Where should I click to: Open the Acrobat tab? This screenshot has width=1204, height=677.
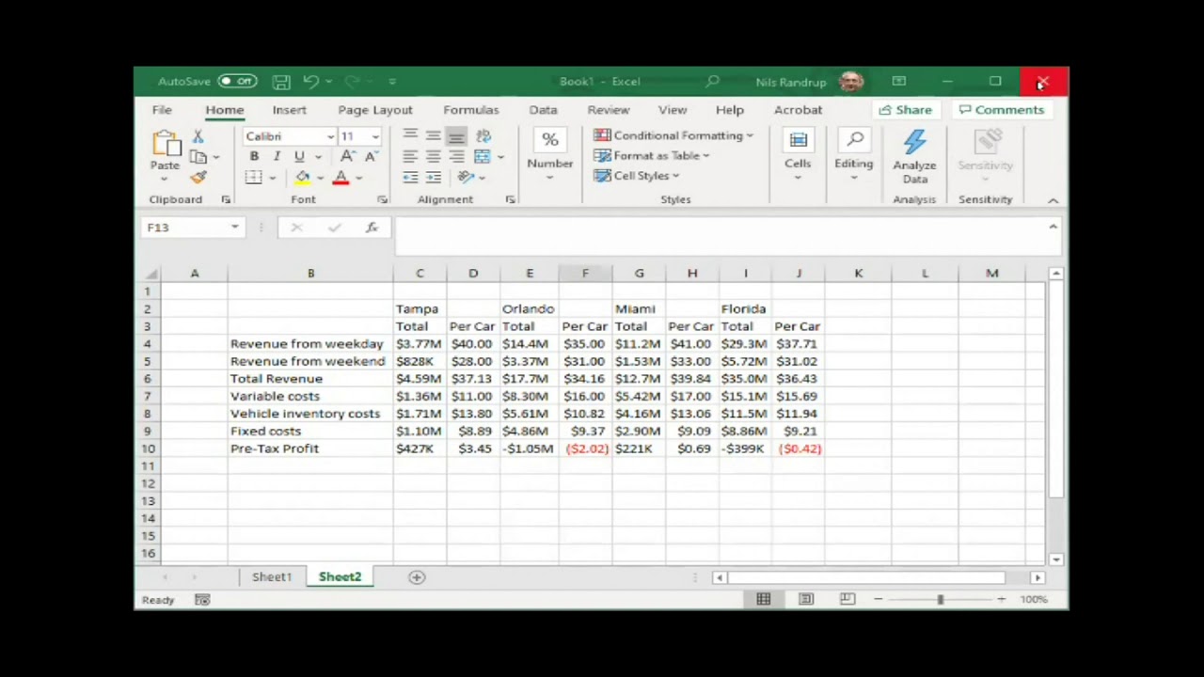click(x=798, y=110)
